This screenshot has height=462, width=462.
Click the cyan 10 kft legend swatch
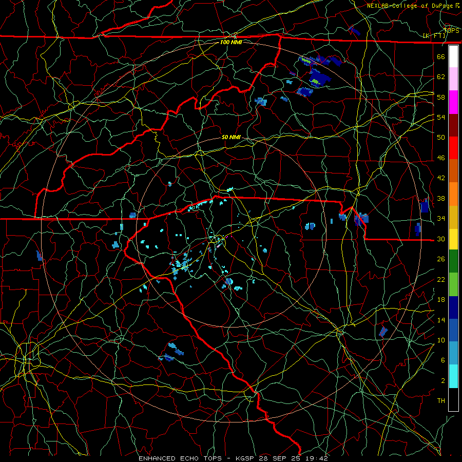pos(453,376)
